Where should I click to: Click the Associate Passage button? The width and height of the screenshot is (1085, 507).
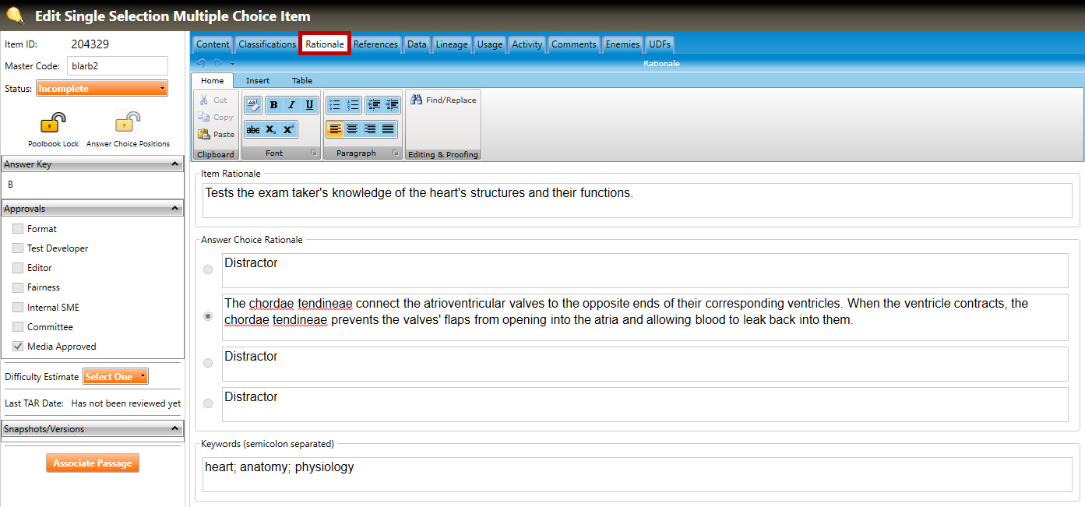click(x=92, y=463)
